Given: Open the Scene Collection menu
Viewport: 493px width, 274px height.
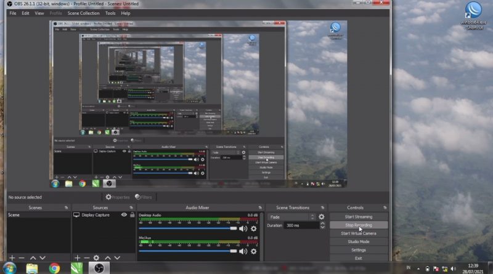Looking at the screenshot, I should tap(83, 13).
